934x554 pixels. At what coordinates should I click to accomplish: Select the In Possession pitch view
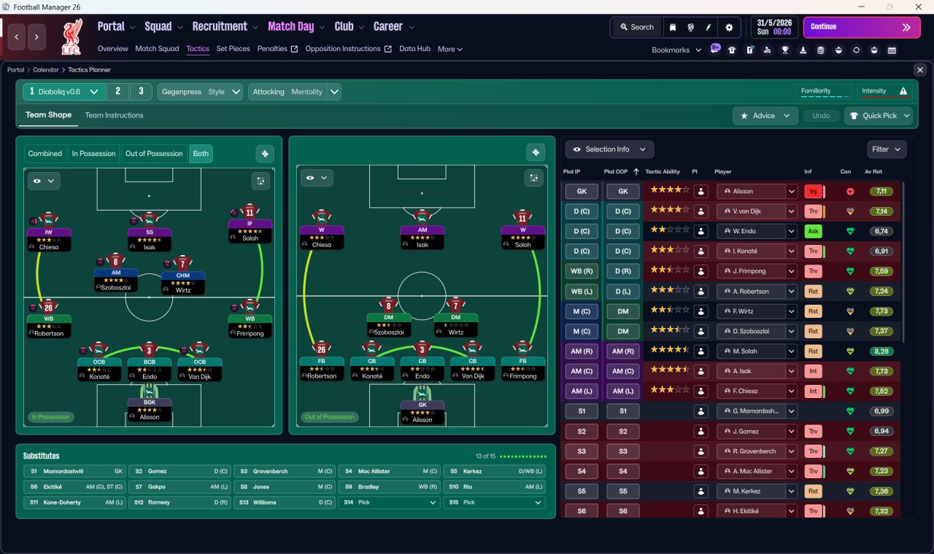(x=93, y=154)
